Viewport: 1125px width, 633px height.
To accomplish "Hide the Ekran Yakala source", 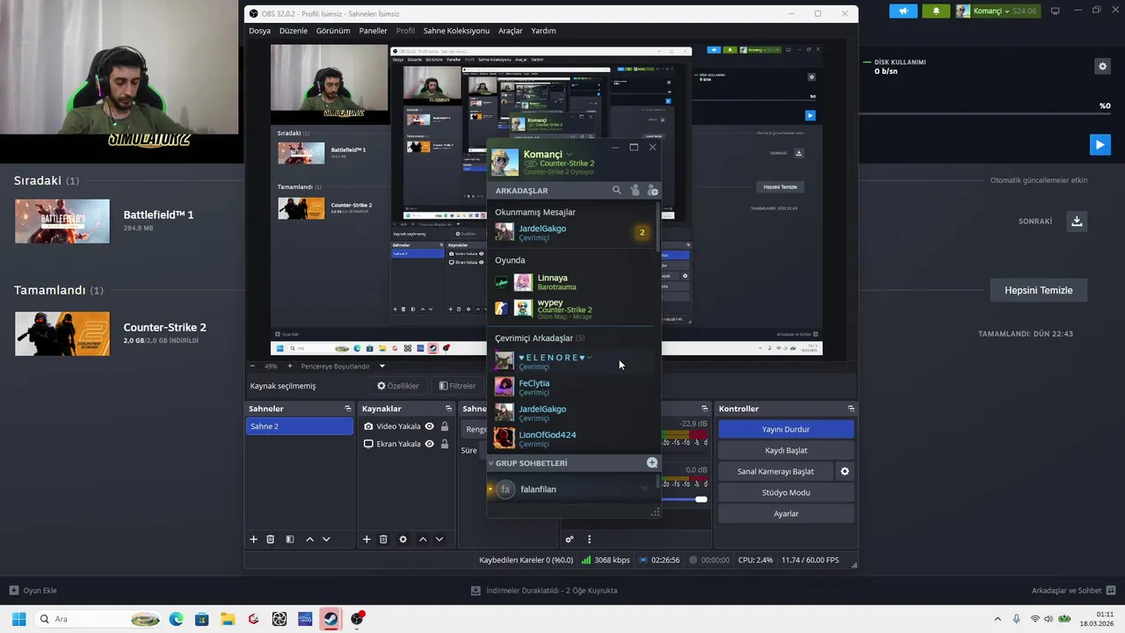I will (x=430, y=444).
